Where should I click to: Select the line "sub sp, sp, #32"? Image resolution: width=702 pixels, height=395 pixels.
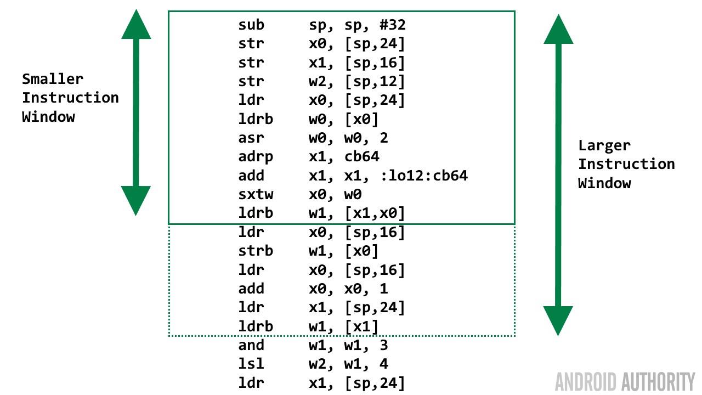click(x=322, y=25)
